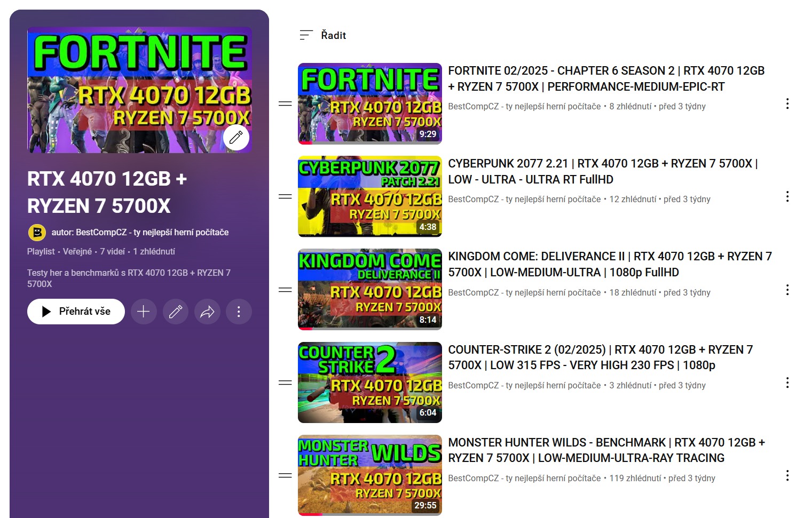The height and width of the screenshot is (518, 812).
Task: Open channel name under Kingdom Come video
Action: [x=524, y=293]
